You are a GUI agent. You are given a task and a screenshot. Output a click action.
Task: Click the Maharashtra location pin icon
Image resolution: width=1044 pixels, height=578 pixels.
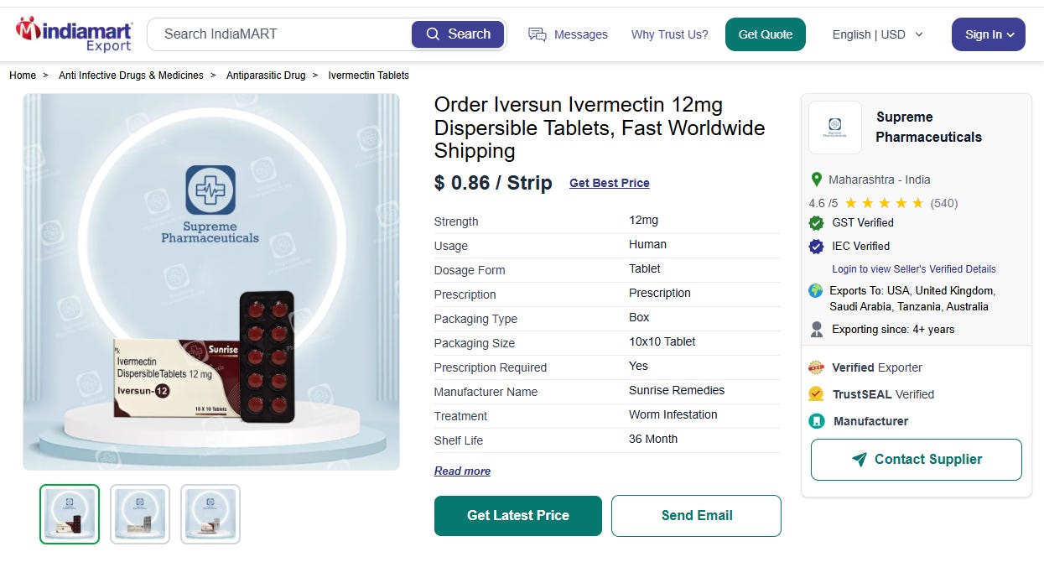click(816, 180)
